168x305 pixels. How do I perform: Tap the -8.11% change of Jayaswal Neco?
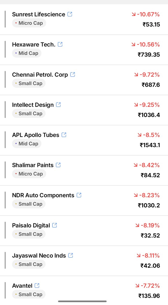pyautogui.click(x=148, y=255)
